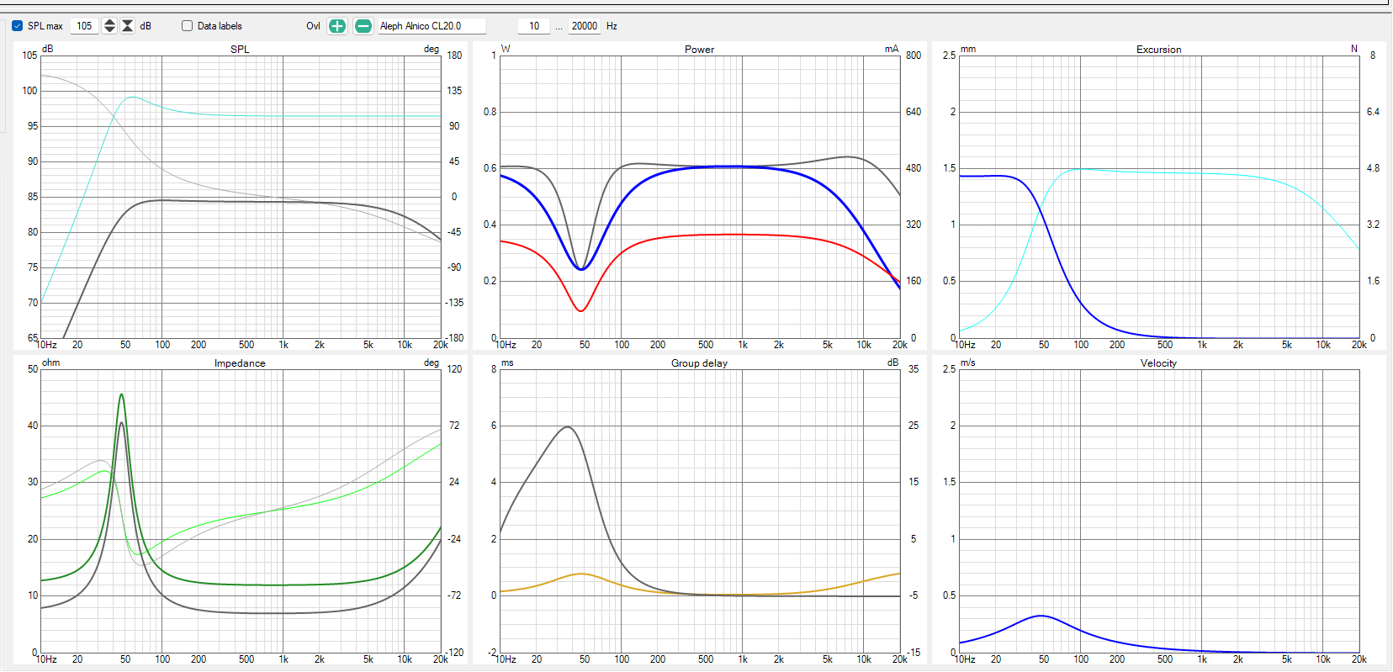The width and height of the screenshot is (1393, 672).
Task: Click the Group delay graph title
Action: click(x=699, y=363)
